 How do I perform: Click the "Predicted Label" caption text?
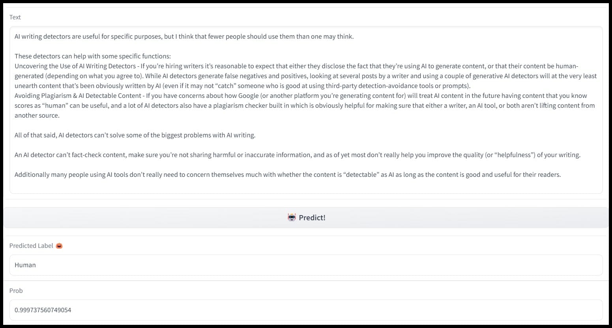tap(31, 246)
